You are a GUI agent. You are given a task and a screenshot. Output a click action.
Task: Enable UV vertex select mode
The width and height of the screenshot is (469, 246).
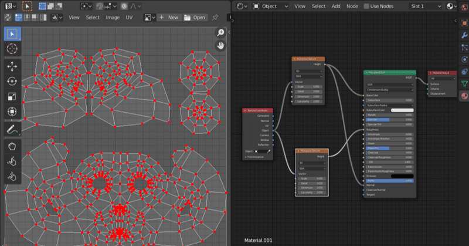pyautogui.click(x=19, y=18)
